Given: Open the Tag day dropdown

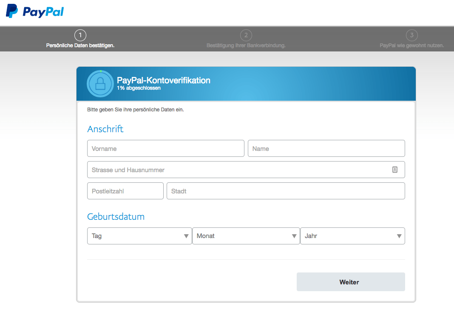Looking at the screenshot, I should (139, 236).
